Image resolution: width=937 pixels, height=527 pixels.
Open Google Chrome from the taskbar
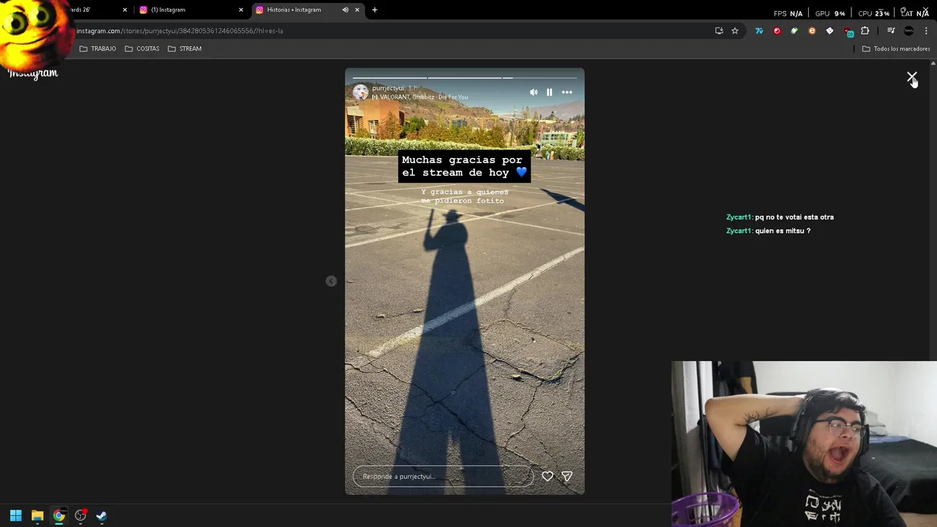[x=59, y=515]
